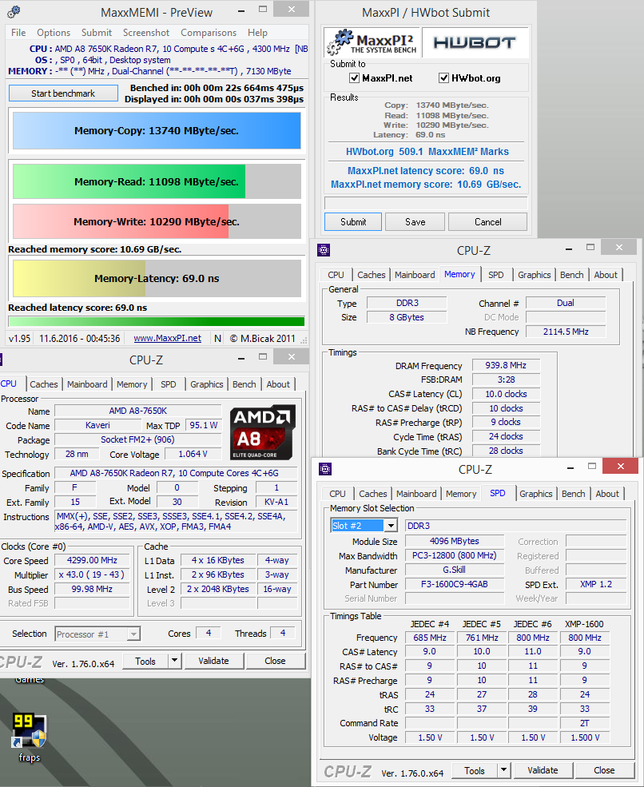Click Close button in CPU-Z CPU window
The width and height of the screenshot is (644, 787).
pyautogui.click(x=275, y=661)
